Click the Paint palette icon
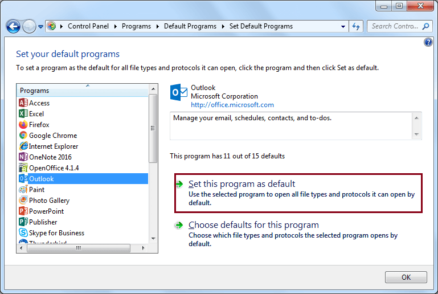 [23, 190]
